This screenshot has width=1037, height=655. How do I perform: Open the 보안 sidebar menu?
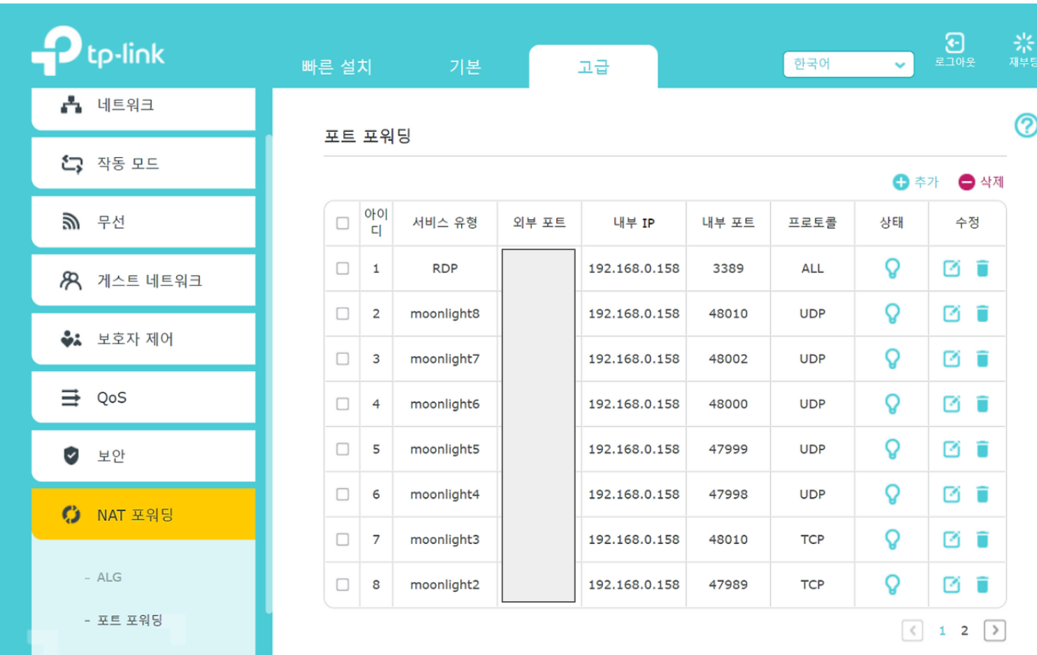coord(143,457)
